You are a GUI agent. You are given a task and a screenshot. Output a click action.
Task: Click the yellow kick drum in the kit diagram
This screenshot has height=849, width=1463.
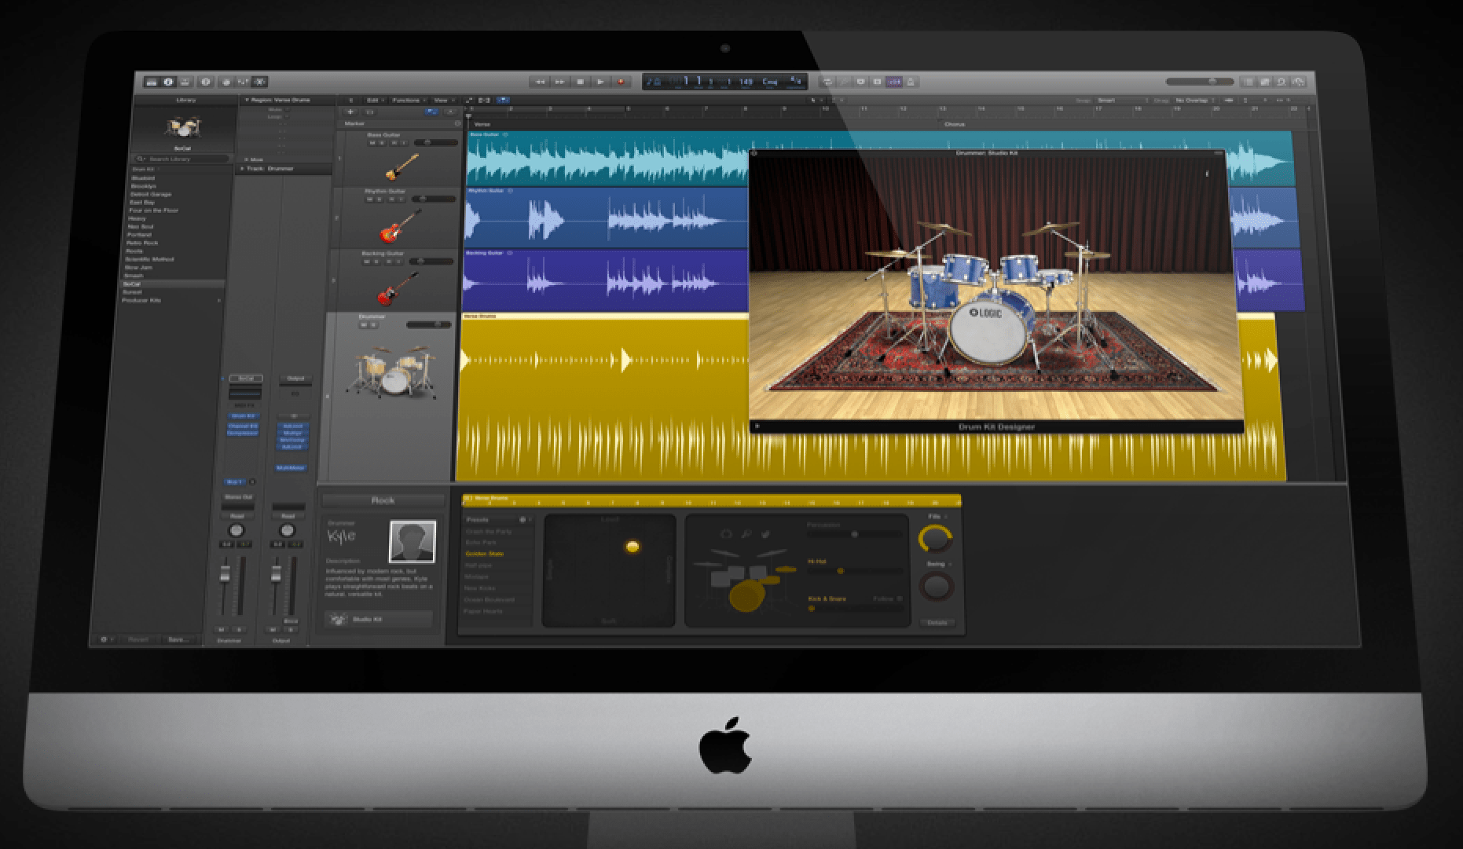(x=746, y=596)
